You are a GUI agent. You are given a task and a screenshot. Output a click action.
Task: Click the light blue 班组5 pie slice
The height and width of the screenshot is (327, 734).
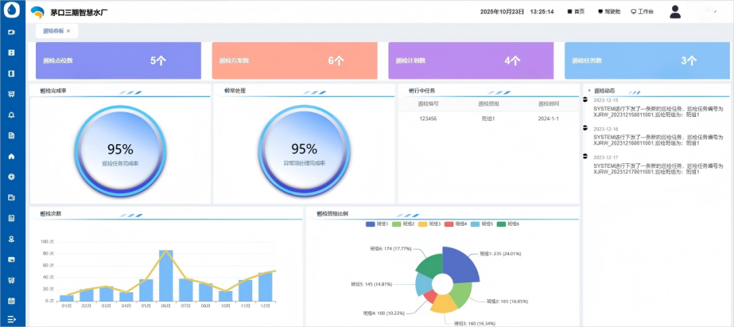(423, 283)
